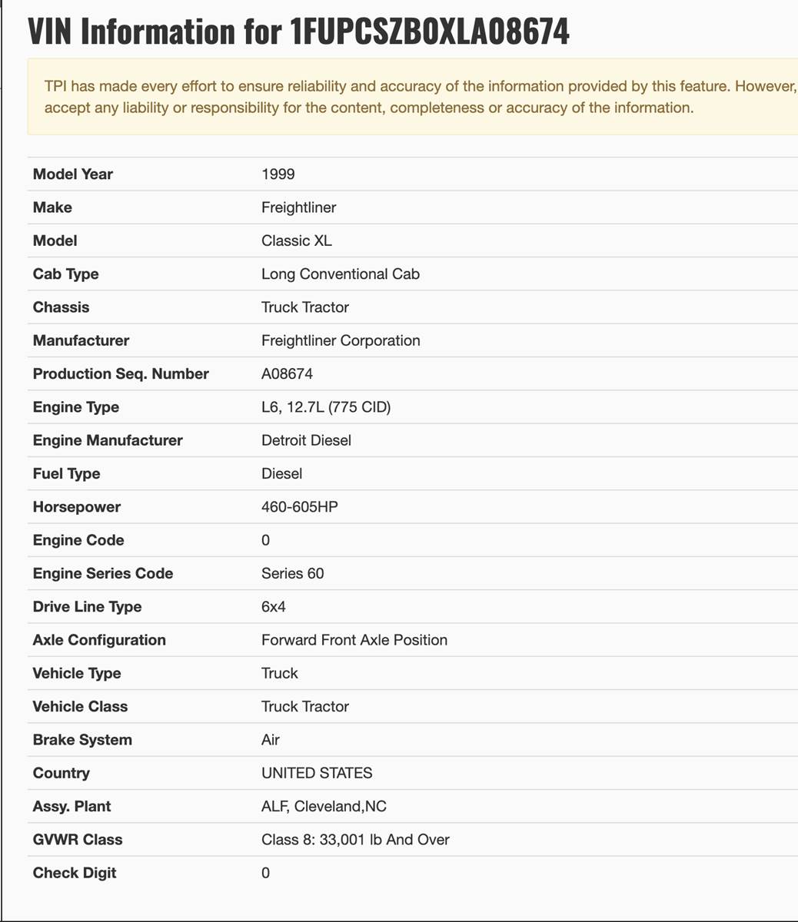Select the Model Year value 1999
The image size is (798, 922).
point(278,174)
